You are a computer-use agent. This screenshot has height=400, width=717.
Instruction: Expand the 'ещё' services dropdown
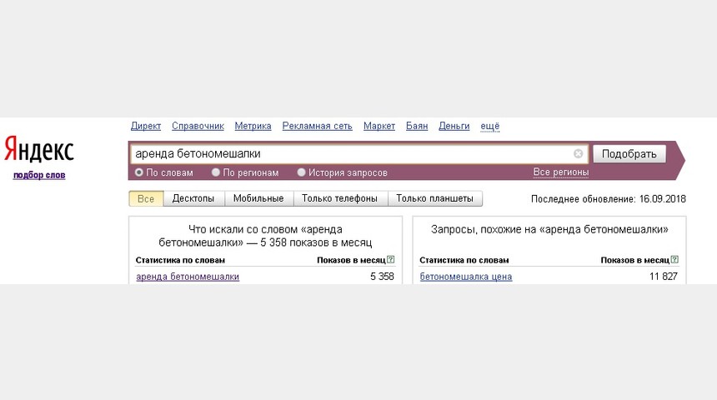pos(489,126)
